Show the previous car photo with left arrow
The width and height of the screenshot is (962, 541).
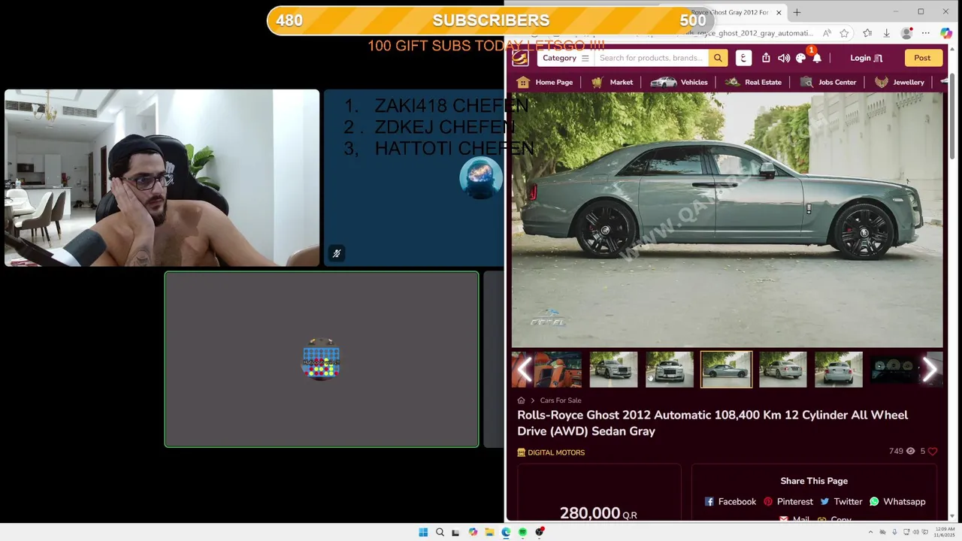525,369
